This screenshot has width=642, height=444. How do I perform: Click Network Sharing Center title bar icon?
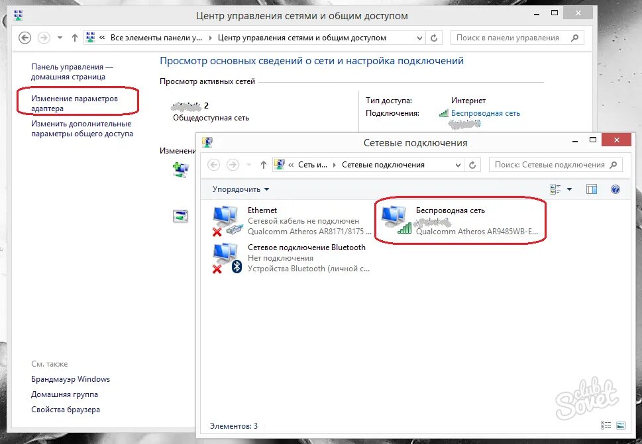point(19,15)
